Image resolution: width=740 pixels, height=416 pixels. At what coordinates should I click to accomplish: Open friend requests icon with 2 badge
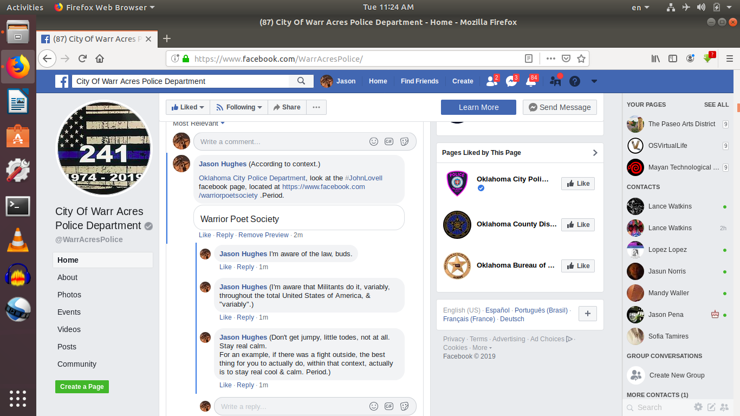coord(492,81)
